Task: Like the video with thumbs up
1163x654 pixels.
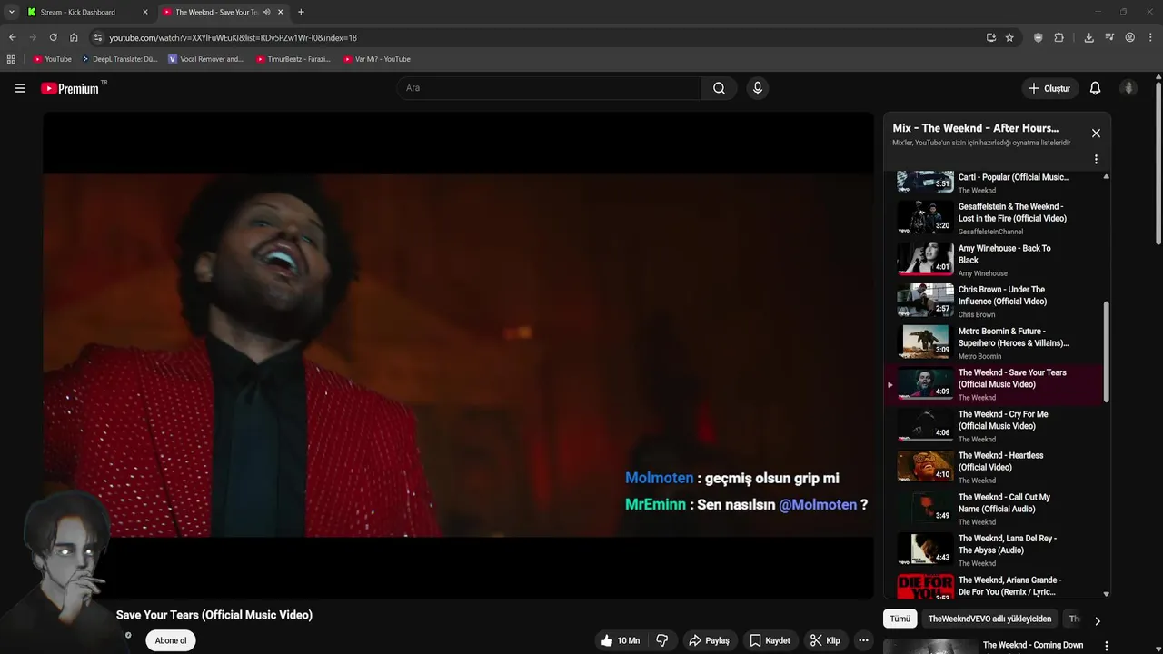Action: tap(621, 640)
